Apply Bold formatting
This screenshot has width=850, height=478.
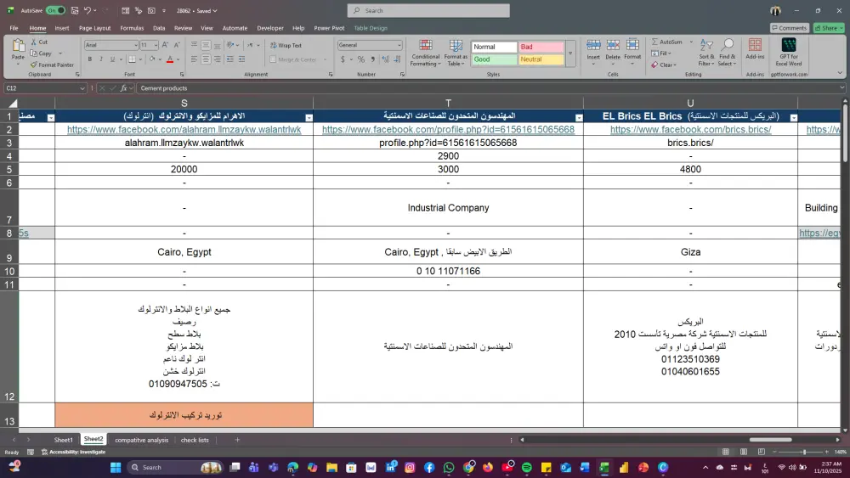pyautogui.click(x=90, y=59)
